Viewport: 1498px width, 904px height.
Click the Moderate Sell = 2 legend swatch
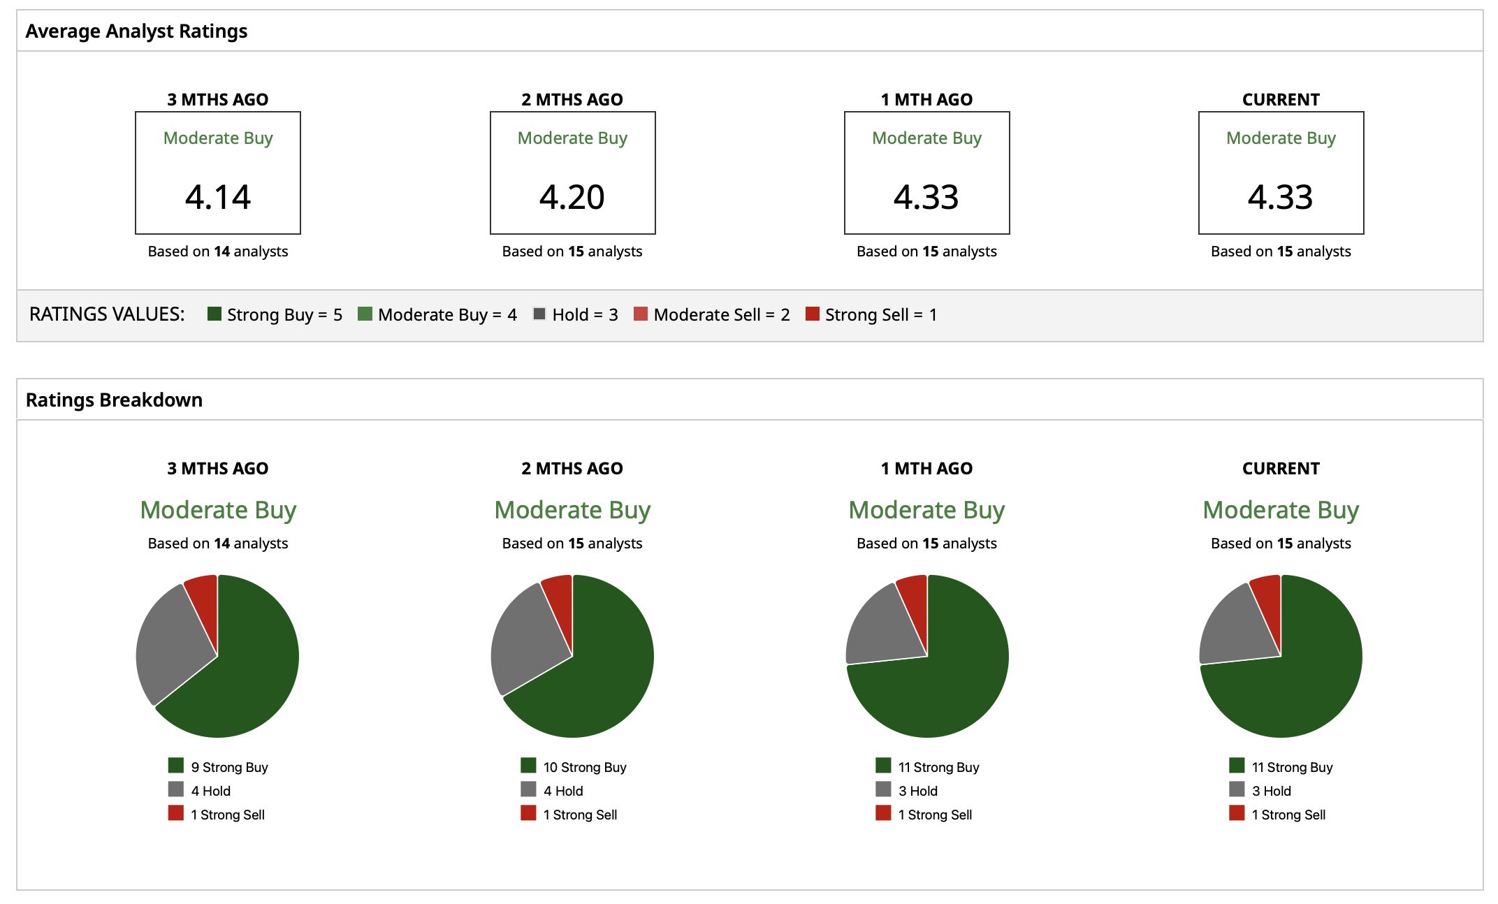point(641,314)
